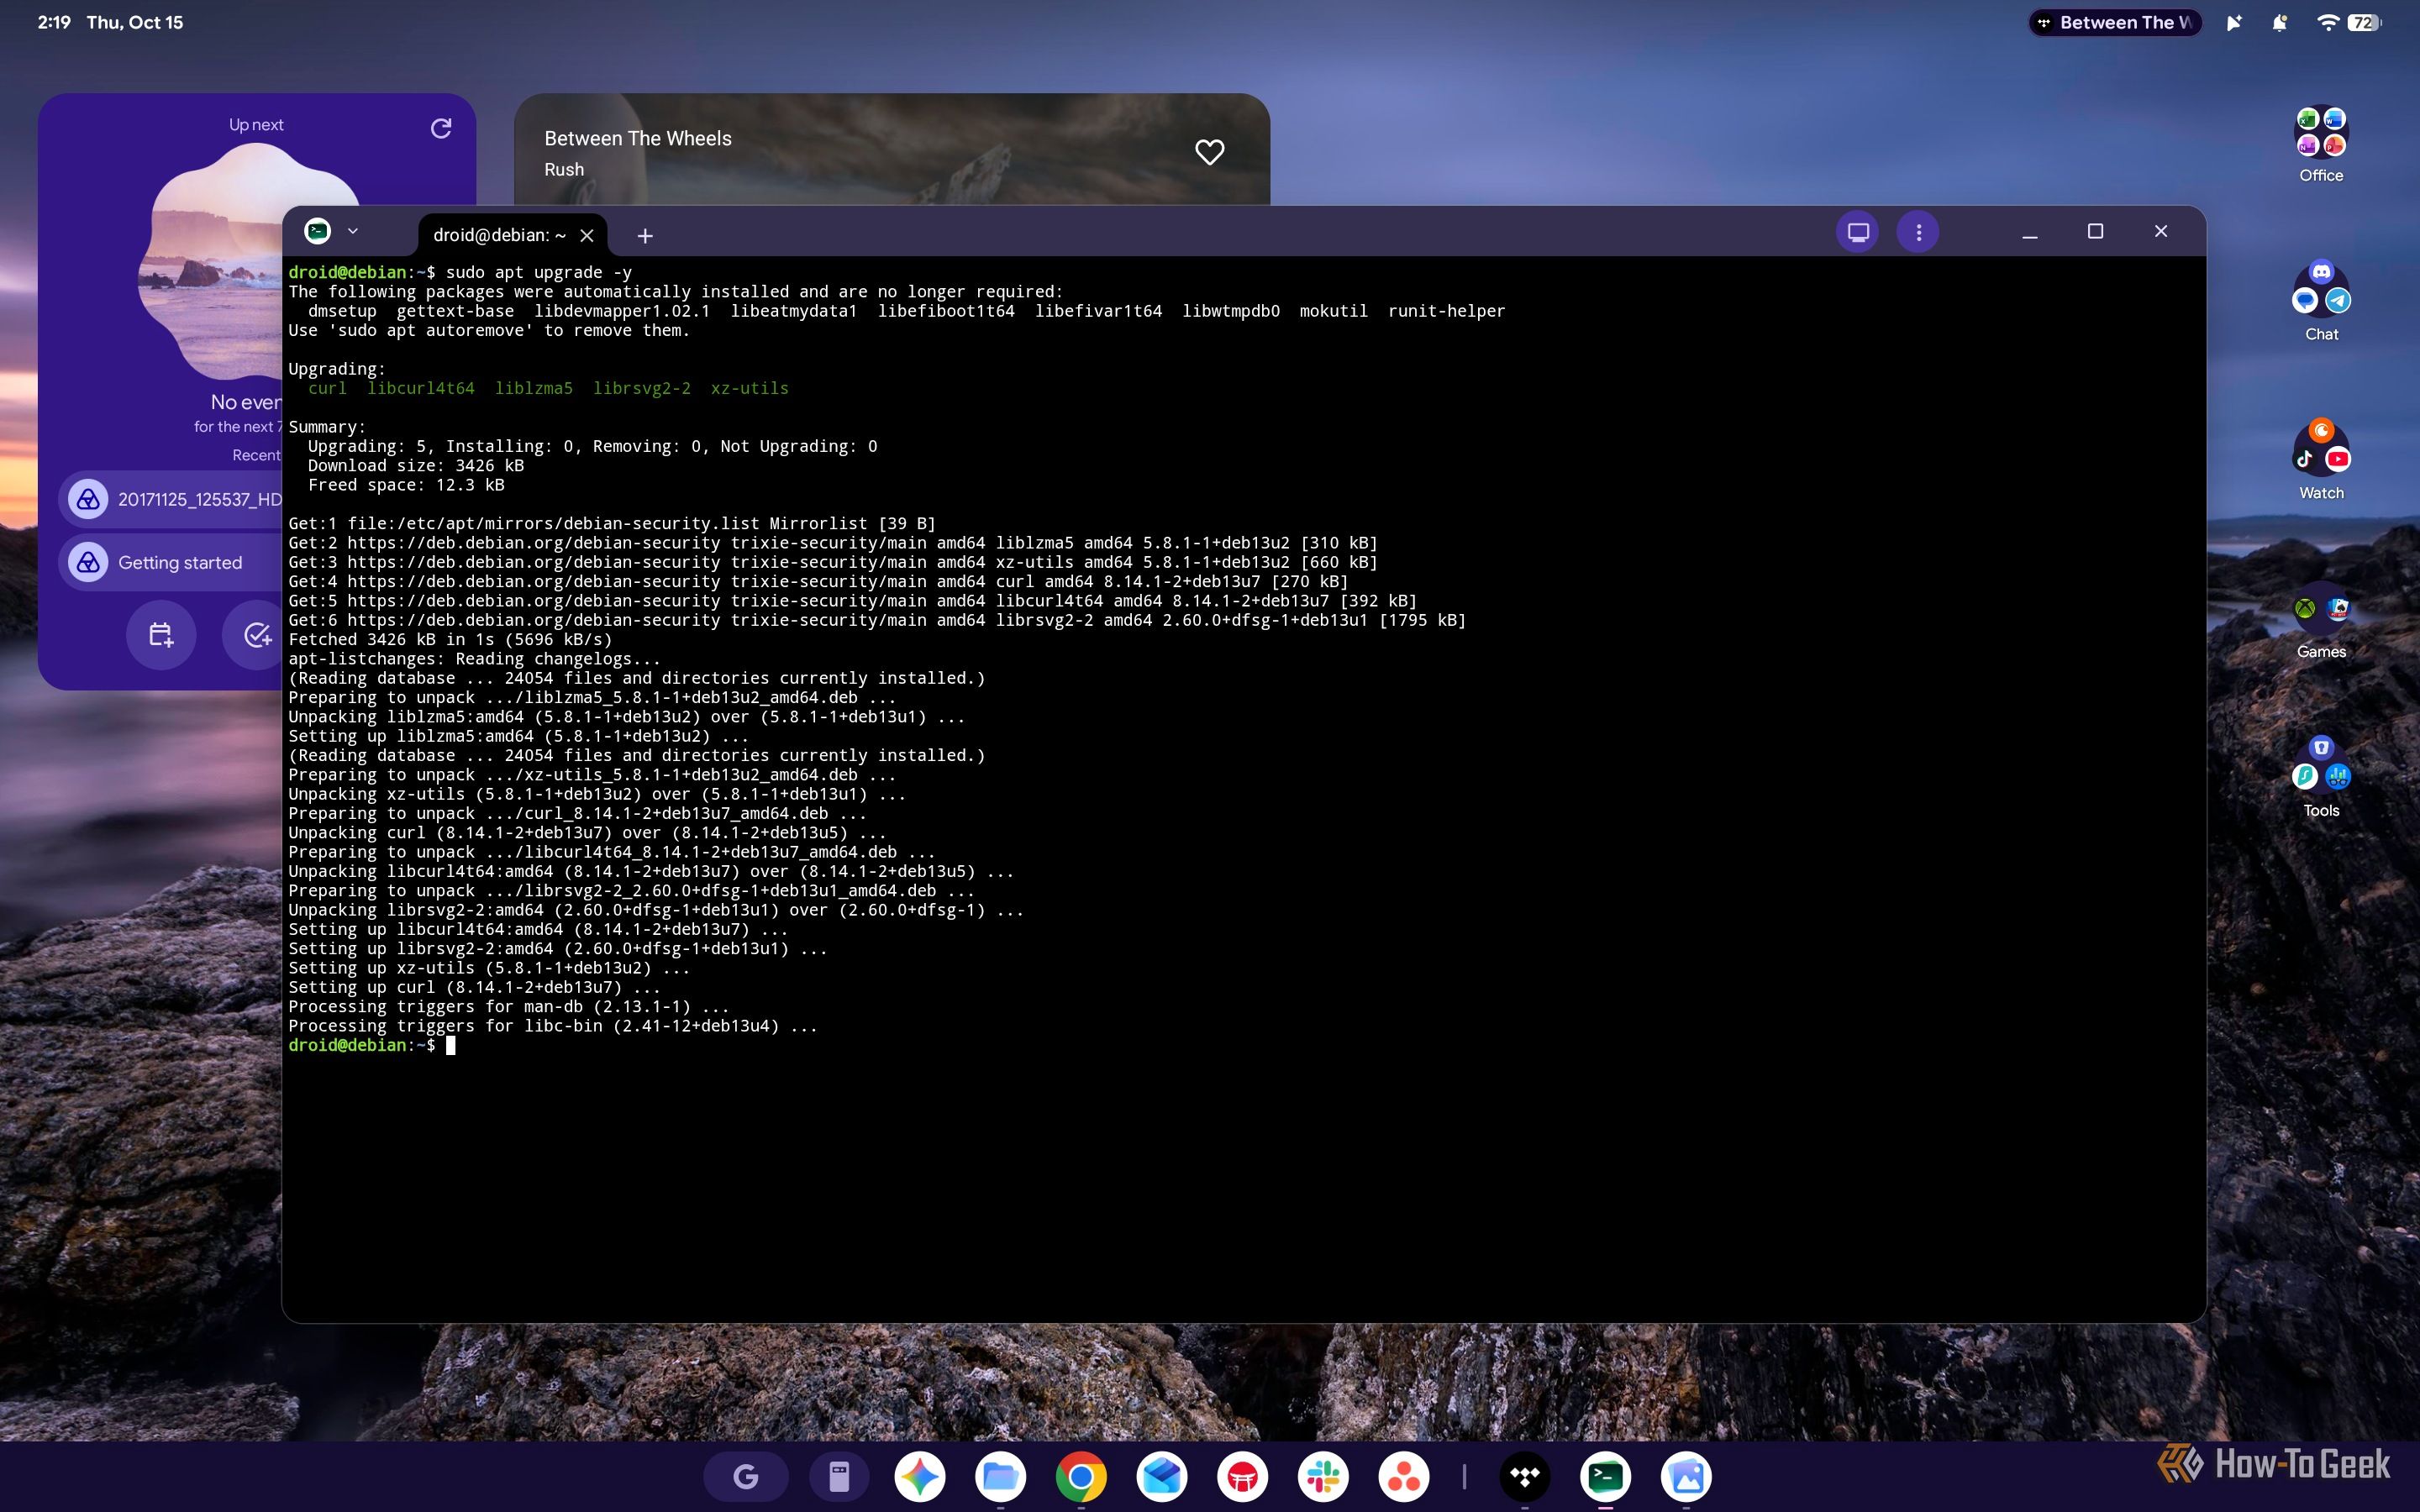Viewport: 2420px width, 1512px height.
Task: Open the Games app folder
Action: coord(2321,622)
